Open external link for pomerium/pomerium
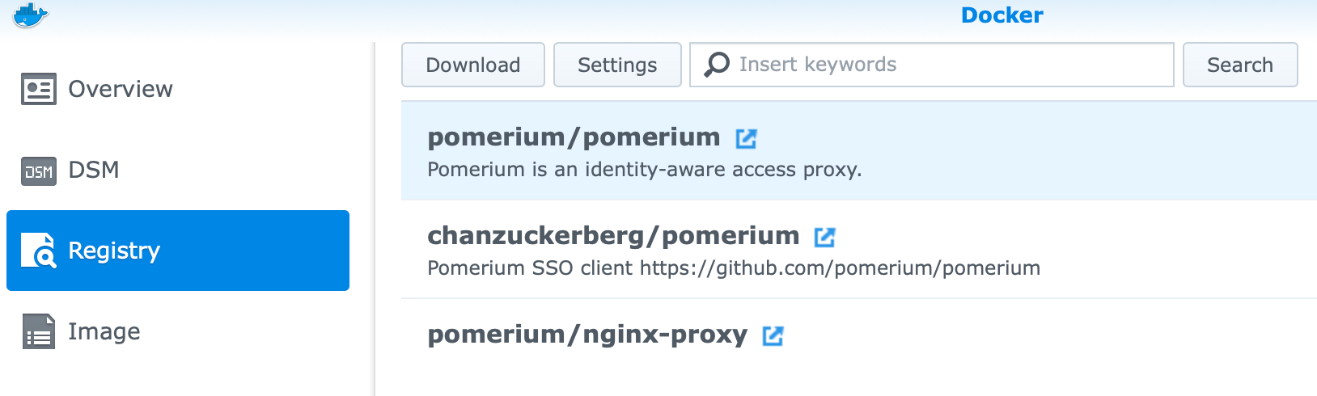This screenshot has width=1317, height=396. point(746,139)
